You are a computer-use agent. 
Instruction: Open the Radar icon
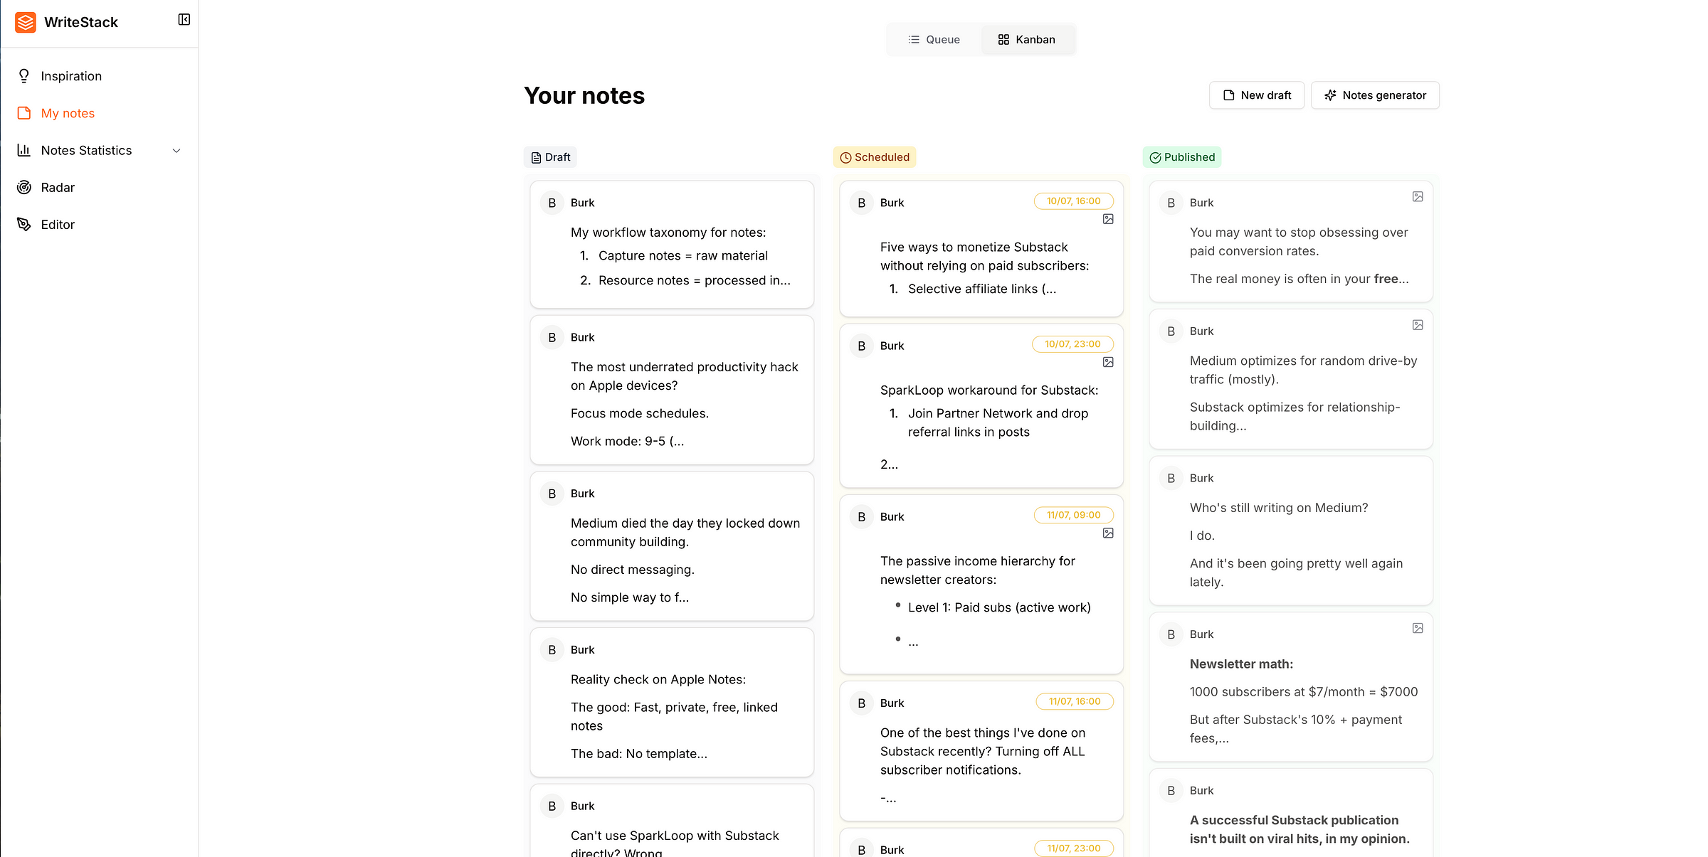(x=24, y=187)
